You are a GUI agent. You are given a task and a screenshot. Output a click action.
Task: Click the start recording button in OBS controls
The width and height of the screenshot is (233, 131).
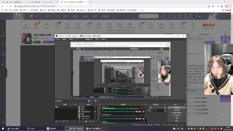pos(176,110)
